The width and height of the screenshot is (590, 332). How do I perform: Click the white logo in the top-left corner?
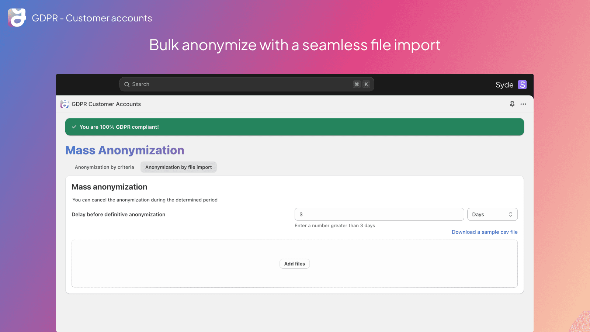click(x=17, y=18)
